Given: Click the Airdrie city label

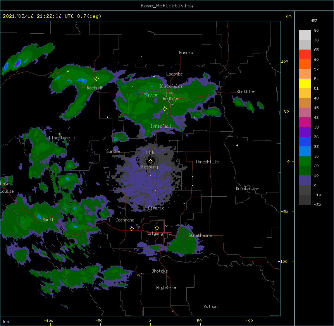Looking at the screenshot, I should tap(157, 208).
